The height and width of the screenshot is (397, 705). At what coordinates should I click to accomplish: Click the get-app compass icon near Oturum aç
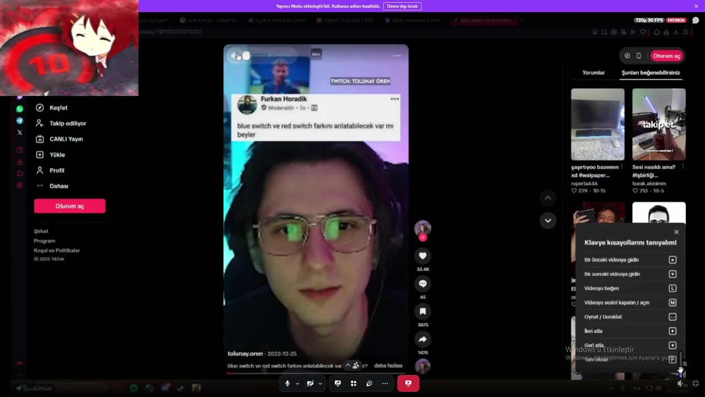click(627, 56)
